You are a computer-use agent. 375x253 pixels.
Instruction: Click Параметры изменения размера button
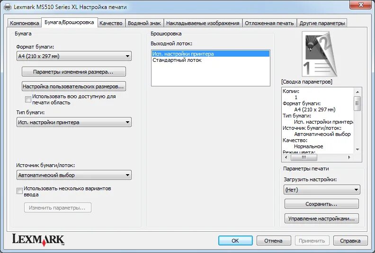tap(74, 72)
